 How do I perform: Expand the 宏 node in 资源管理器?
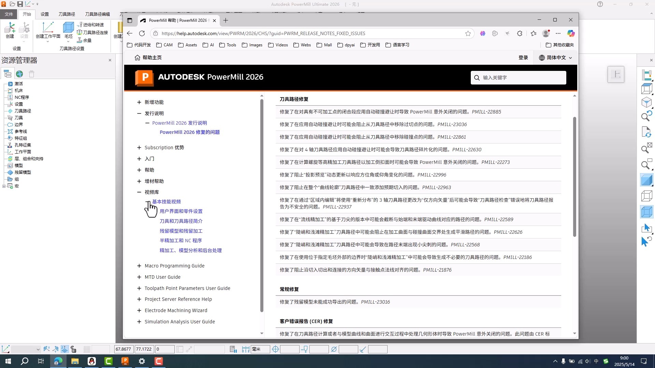tap(4, 186)
